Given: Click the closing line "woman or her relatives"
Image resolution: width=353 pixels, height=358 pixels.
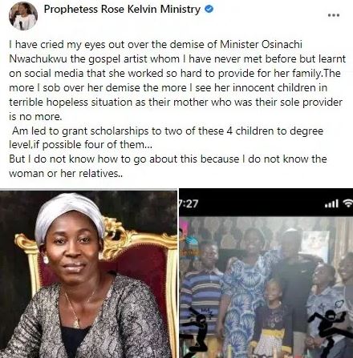Looking at the screenshot, I should pos(66,174).
